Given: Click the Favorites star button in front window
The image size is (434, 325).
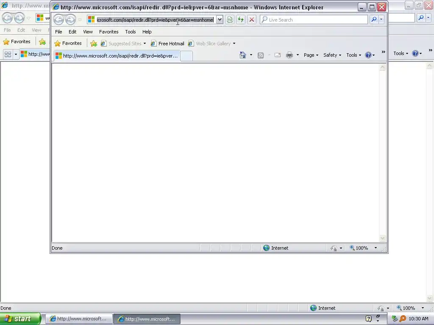Looking at the screenshot, I should pos(68,44).
